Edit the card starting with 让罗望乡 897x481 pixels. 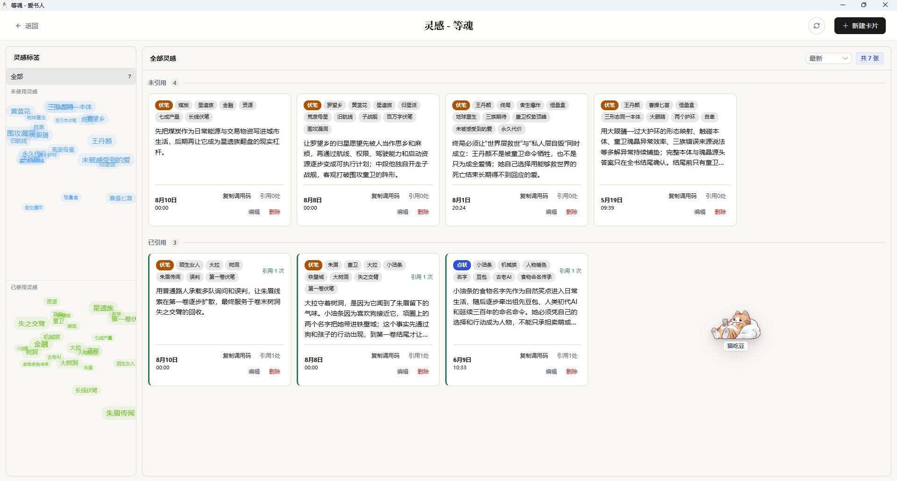(x=403, y=212)
